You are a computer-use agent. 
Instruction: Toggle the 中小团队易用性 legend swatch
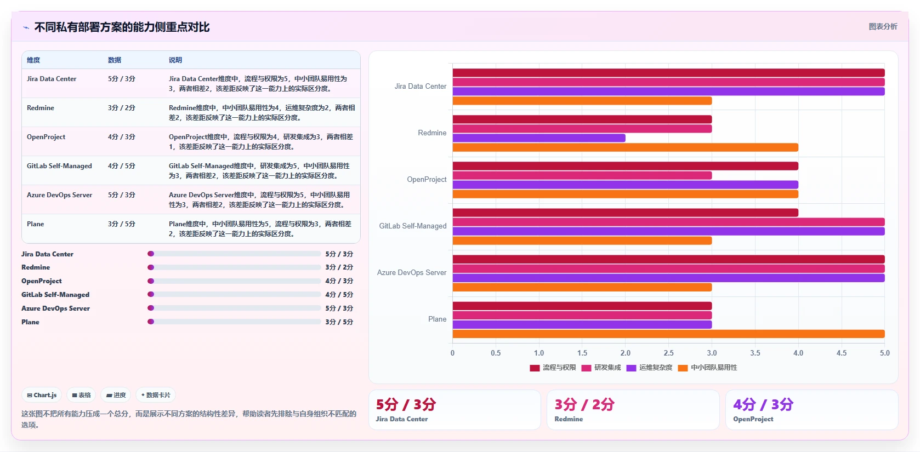coord(683,368)
